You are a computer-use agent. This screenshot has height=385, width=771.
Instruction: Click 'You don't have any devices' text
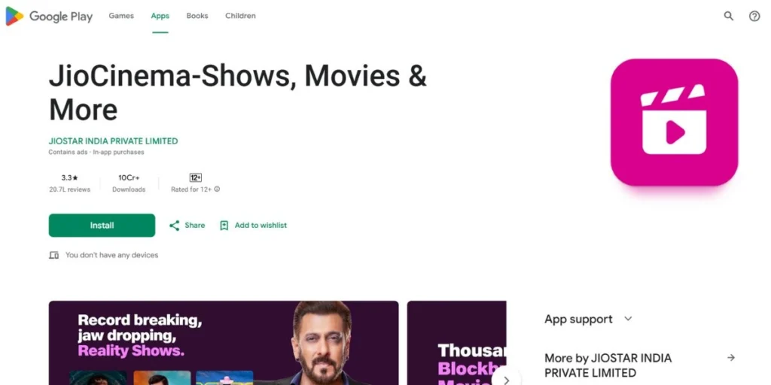click(x=111, y=256)
